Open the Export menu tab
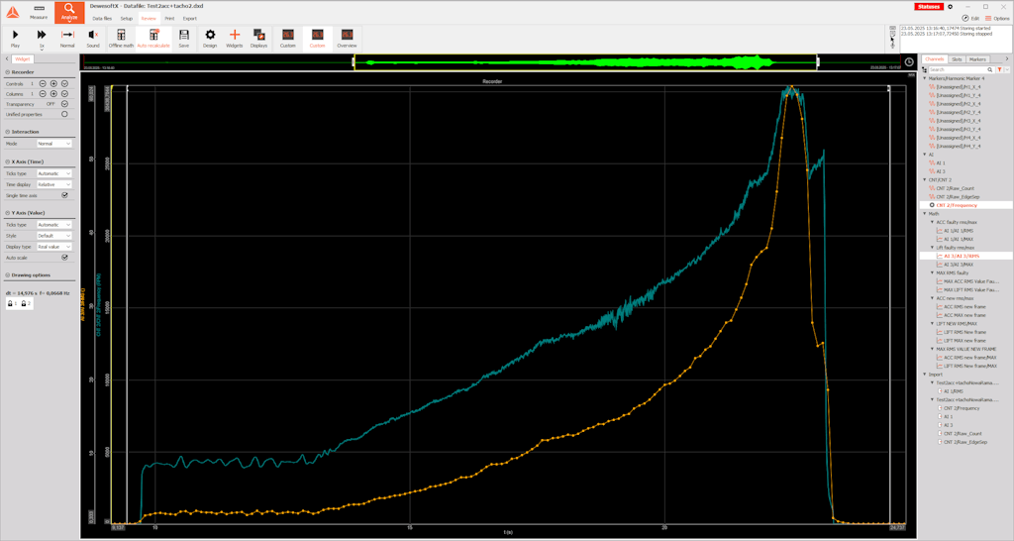Screen dimensions: 1014x541 coord(190,18)
